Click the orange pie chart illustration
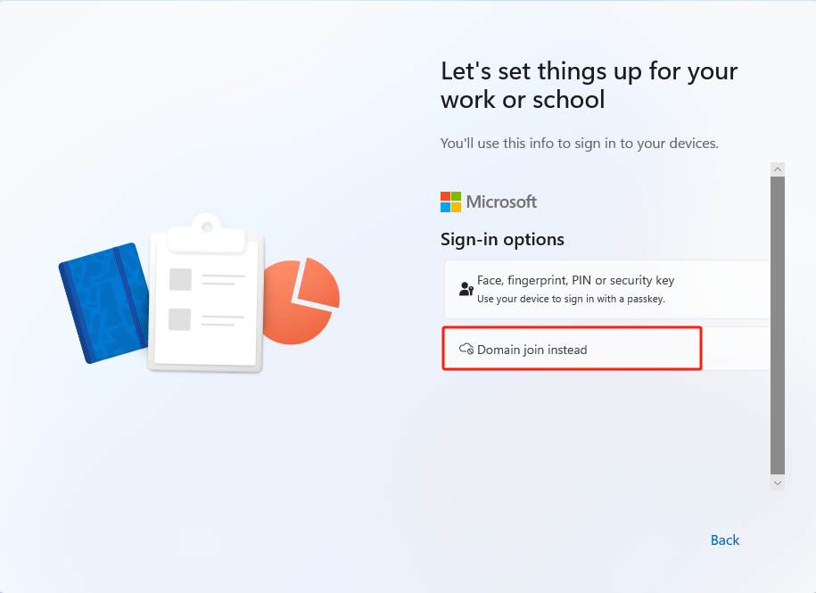Image resolution: width=816 pixels, height=593 pixels. (x=301, y=301)
